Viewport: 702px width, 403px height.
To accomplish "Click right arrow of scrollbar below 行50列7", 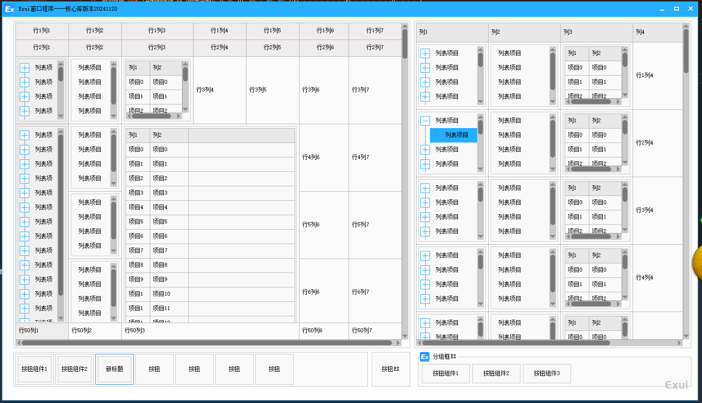I will (399, 343).
